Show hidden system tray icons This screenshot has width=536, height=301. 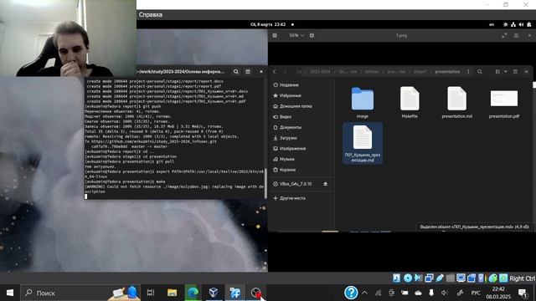click(365, 293)
